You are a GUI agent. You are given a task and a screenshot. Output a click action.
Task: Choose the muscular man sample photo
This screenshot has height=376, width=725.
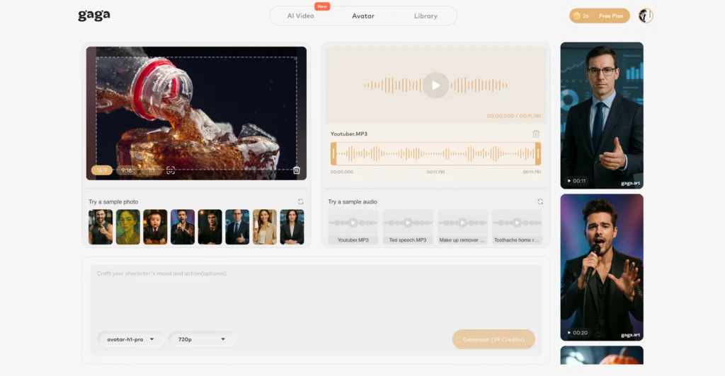101,227
